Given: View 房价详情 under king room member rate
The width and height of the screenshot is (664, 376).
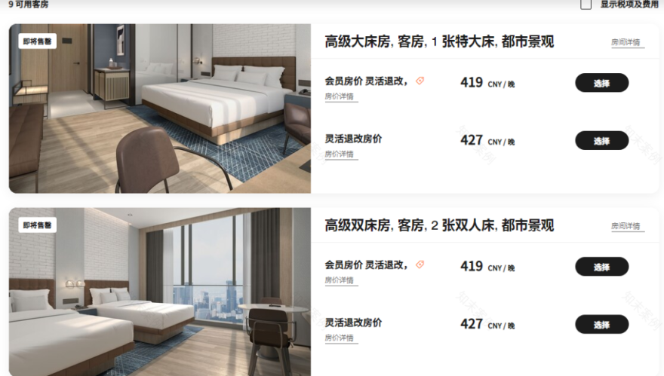Looking at the screenshot, I should coord(340,96).
